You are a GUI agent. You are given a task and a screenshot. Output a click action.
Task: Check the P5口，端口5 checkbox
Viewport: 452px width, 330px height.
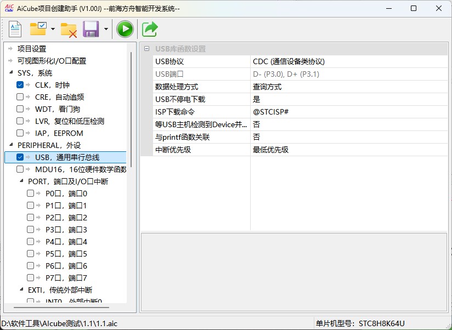point(30,254)
